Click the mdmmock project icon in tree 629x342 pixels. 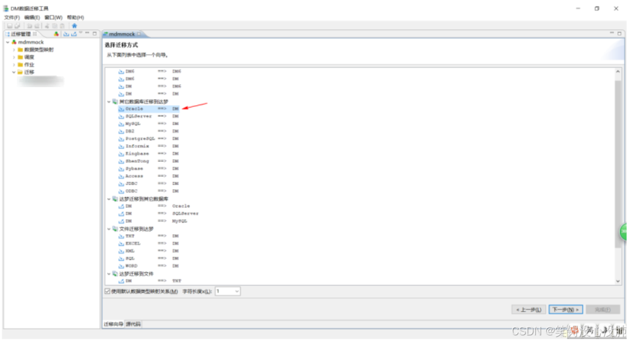pyautogui.click(x=14, y=42)
